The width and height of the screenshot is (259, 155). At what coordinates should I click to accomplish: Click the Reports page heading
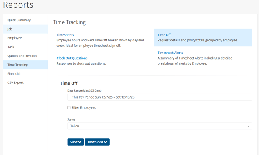(18, 5)
